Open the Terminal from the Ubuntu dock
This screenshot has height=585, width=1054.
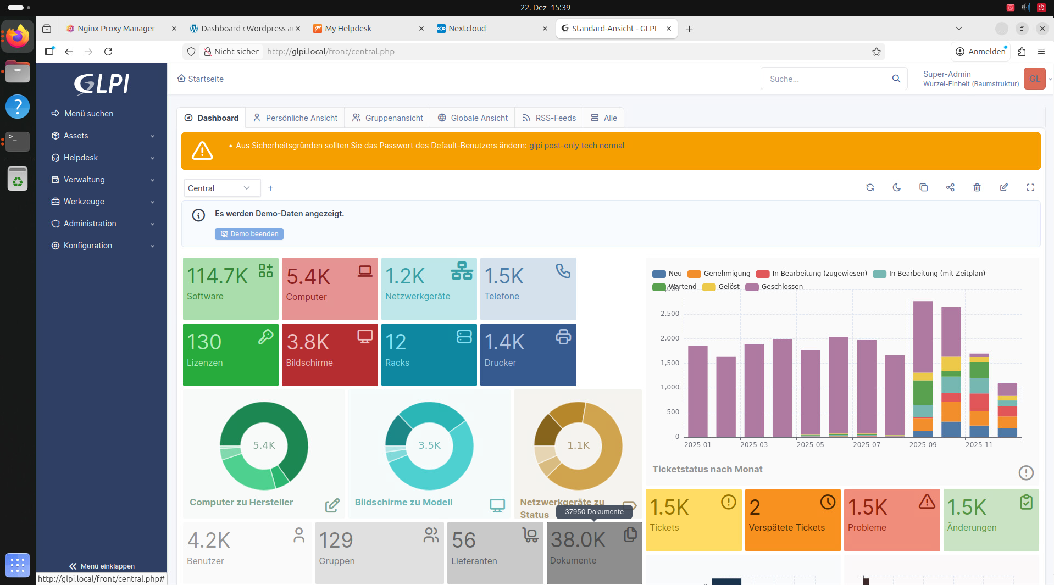point(18,141)
